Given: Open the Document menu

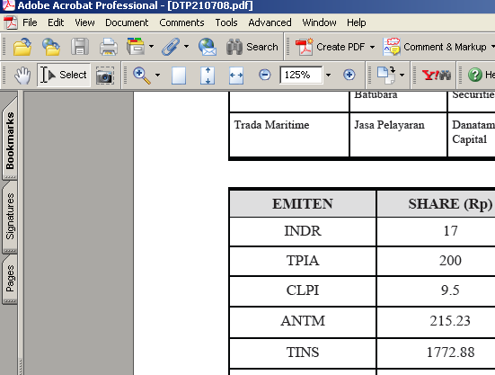Looking at the screenshot, I should (127, 22).
